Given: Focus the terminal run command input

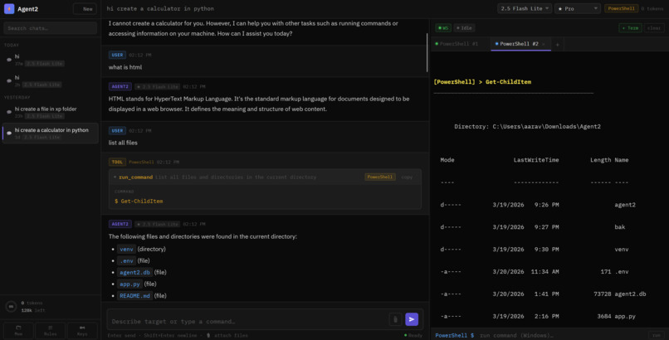Looking at the screenshot, I should [561, 335].
